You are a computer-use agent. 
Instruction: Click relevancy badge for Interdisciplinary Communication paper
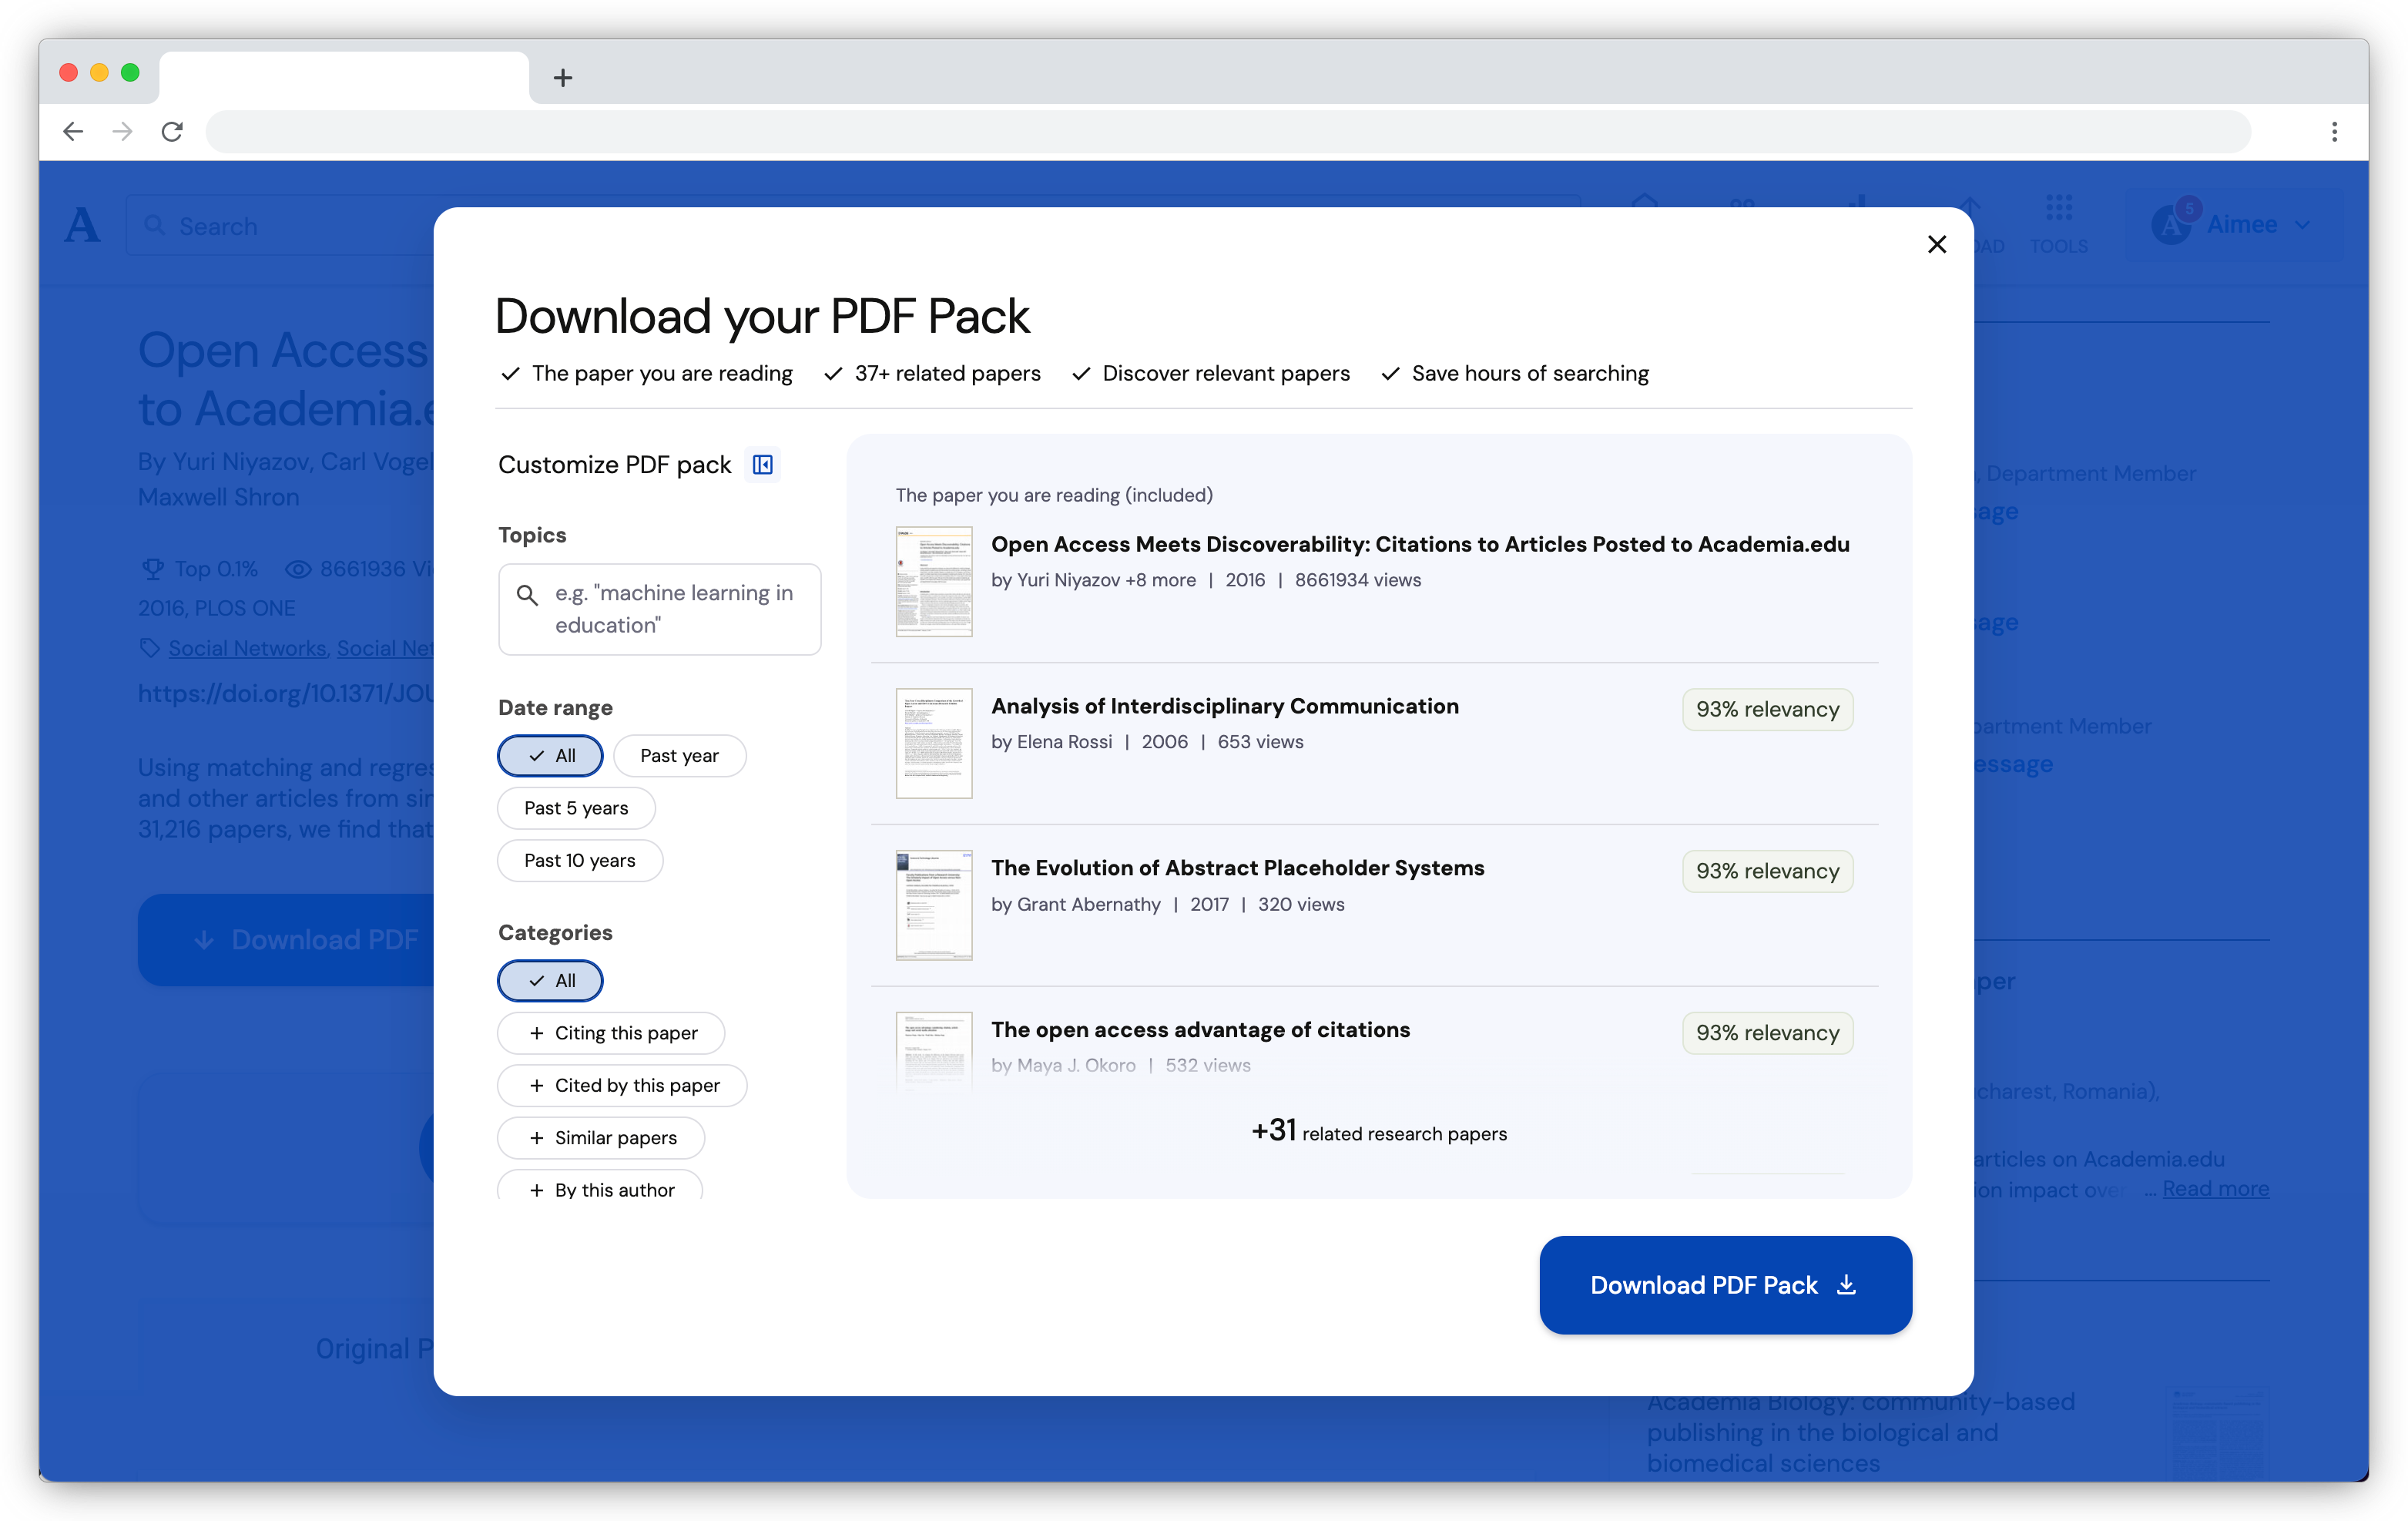pos(1767,709)
